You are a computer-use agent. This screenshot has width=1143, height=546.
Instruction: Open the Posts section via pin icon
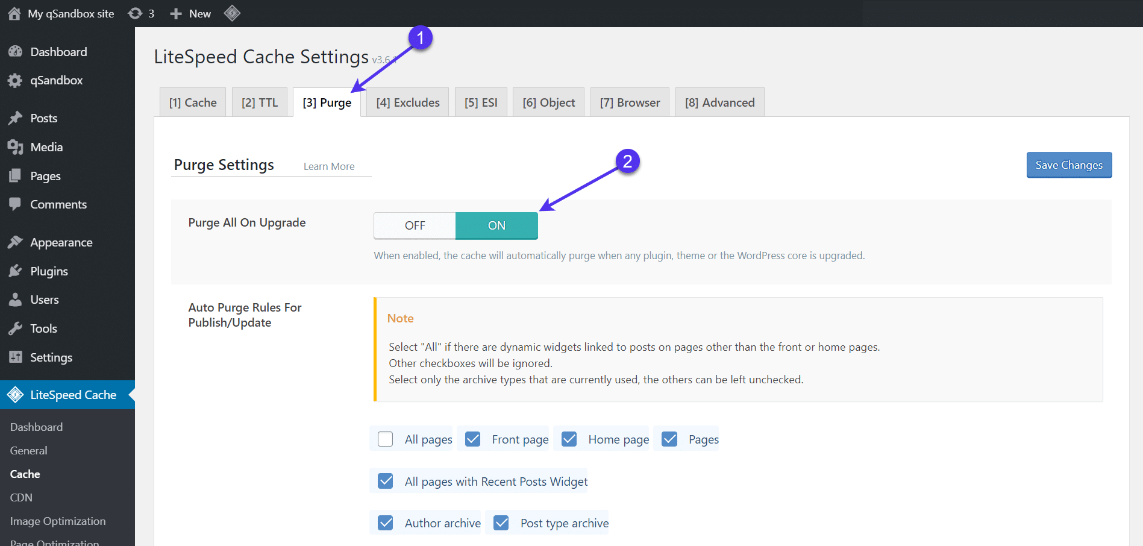[16, 118]
